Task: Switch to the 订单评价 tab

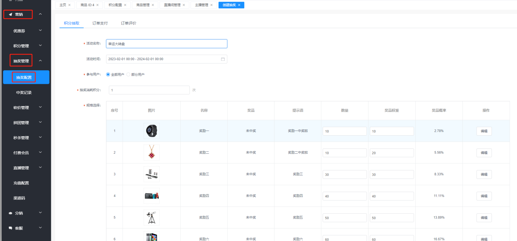Action: click(129, 23)
